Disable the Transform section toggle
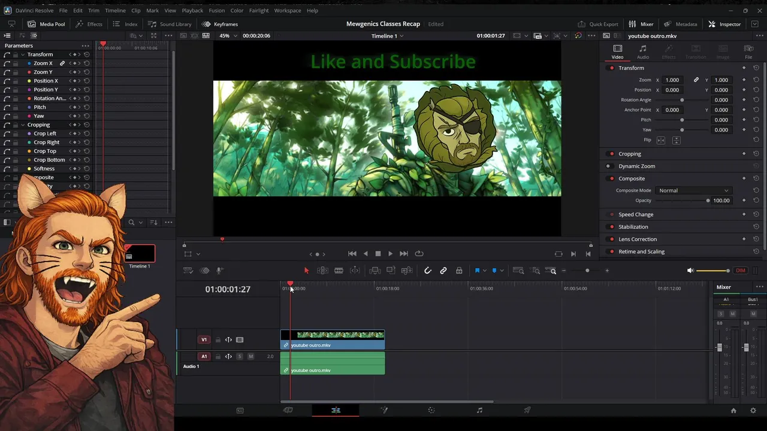The width and height of the screenshot is (767, 431). tap(611, 68)
